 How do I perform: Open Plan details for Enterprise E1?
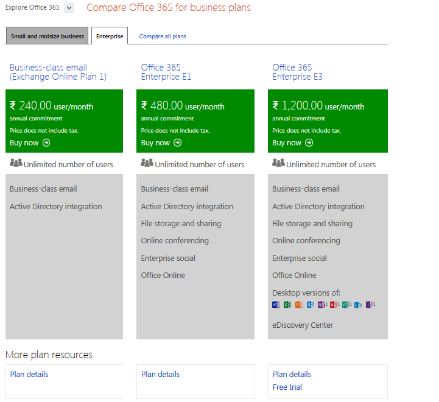tap(160, 374)
